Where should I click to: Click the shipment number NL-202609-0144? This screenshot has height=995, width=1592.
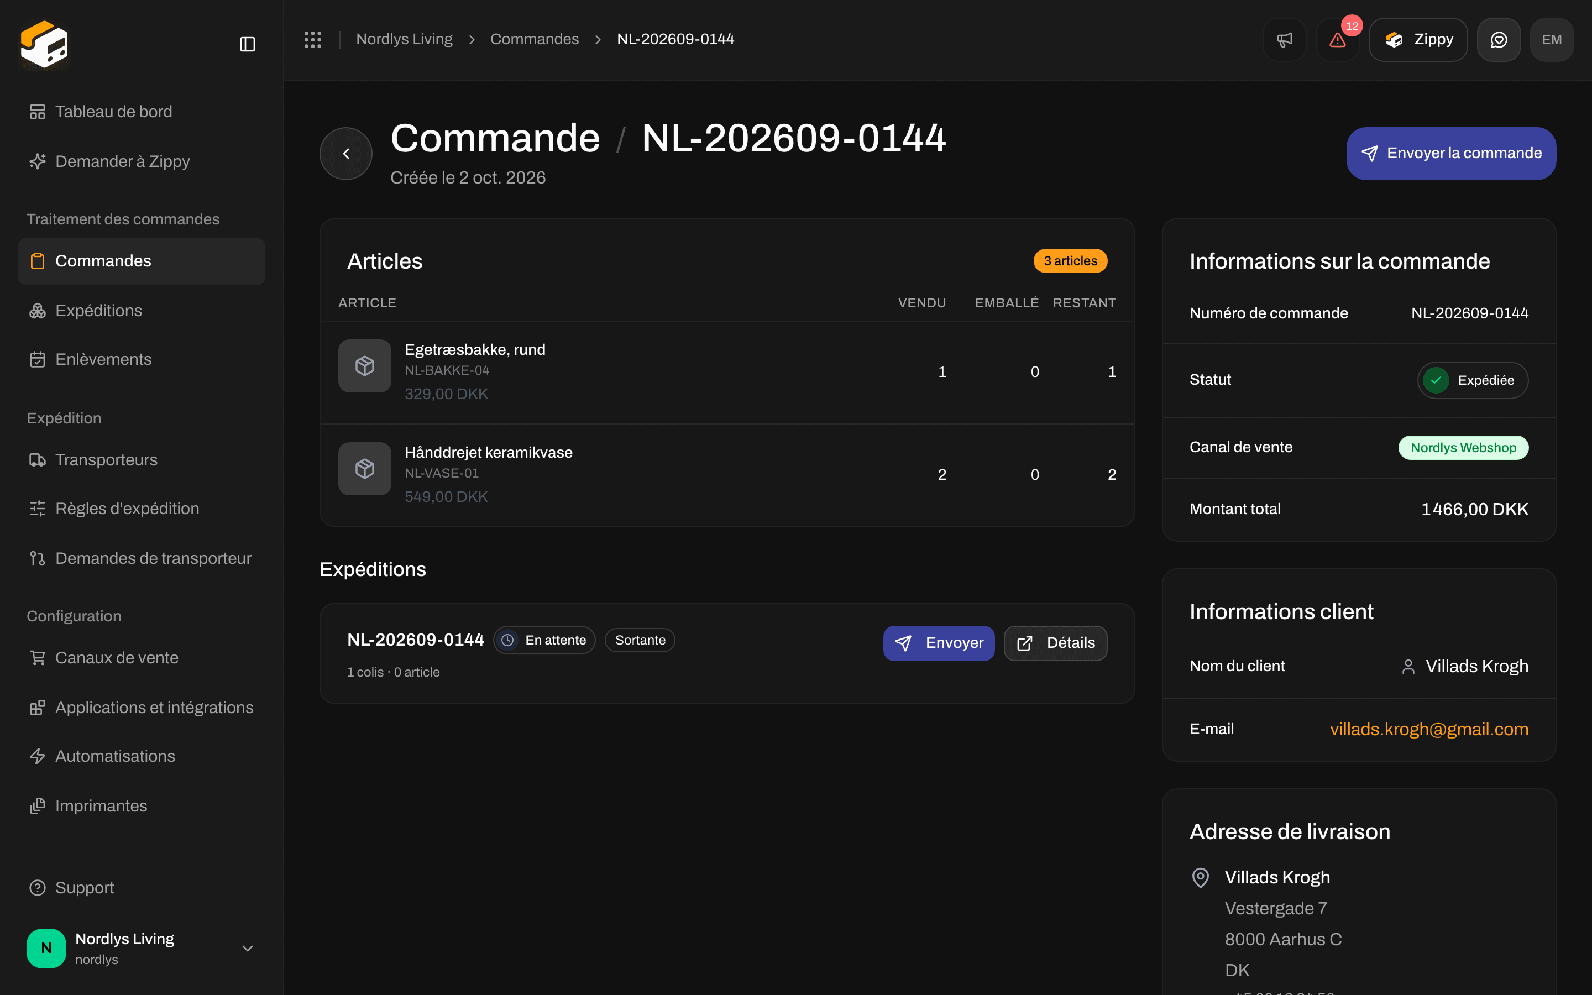[x=415, y=640]
